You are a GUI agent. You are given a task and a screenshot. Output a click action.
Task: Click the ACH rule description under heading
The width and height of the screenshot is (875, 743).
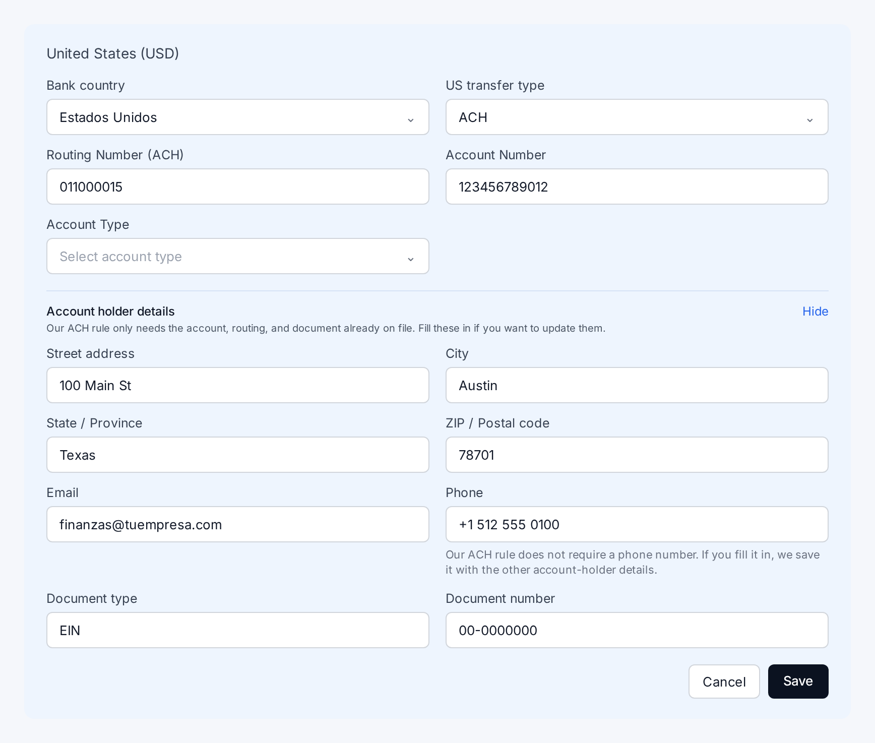(x=326, y=328)
